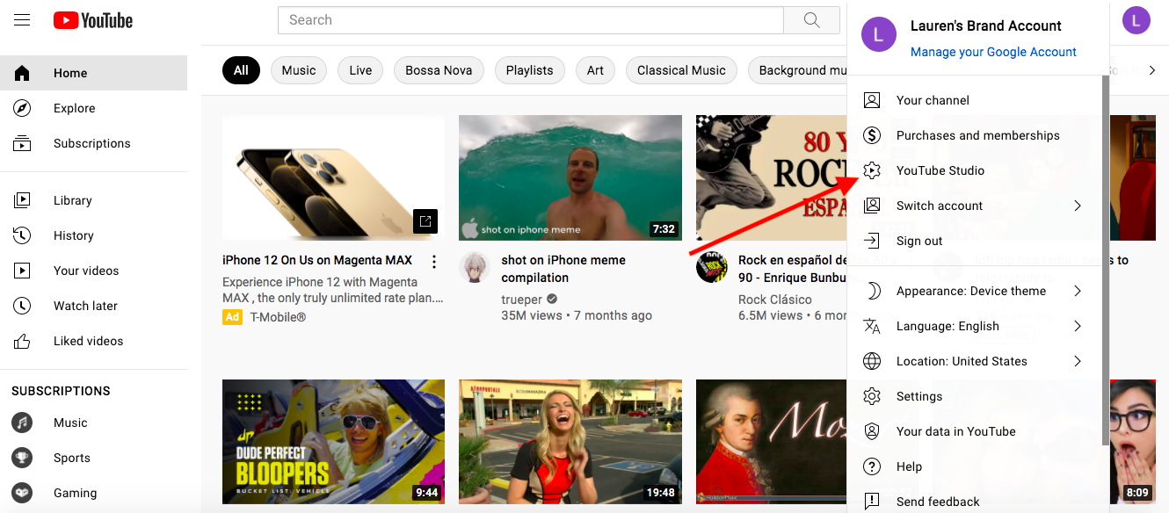Select the Classical Music filter chip
Screen dimensions: 1169x513
coord(681,70)
